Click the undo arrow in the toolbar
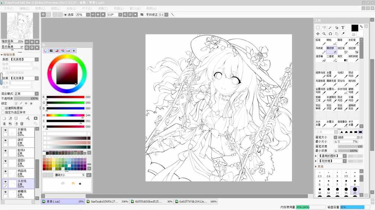 [43, 15]
